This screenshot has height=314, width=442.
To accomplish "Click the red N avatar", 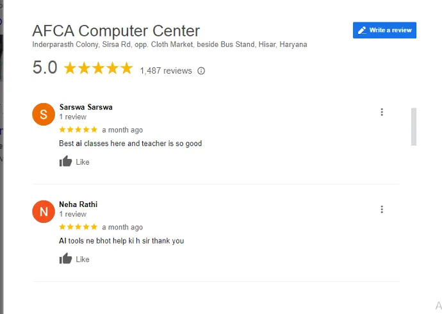I will pyautogui.click(x=44, y=211).
